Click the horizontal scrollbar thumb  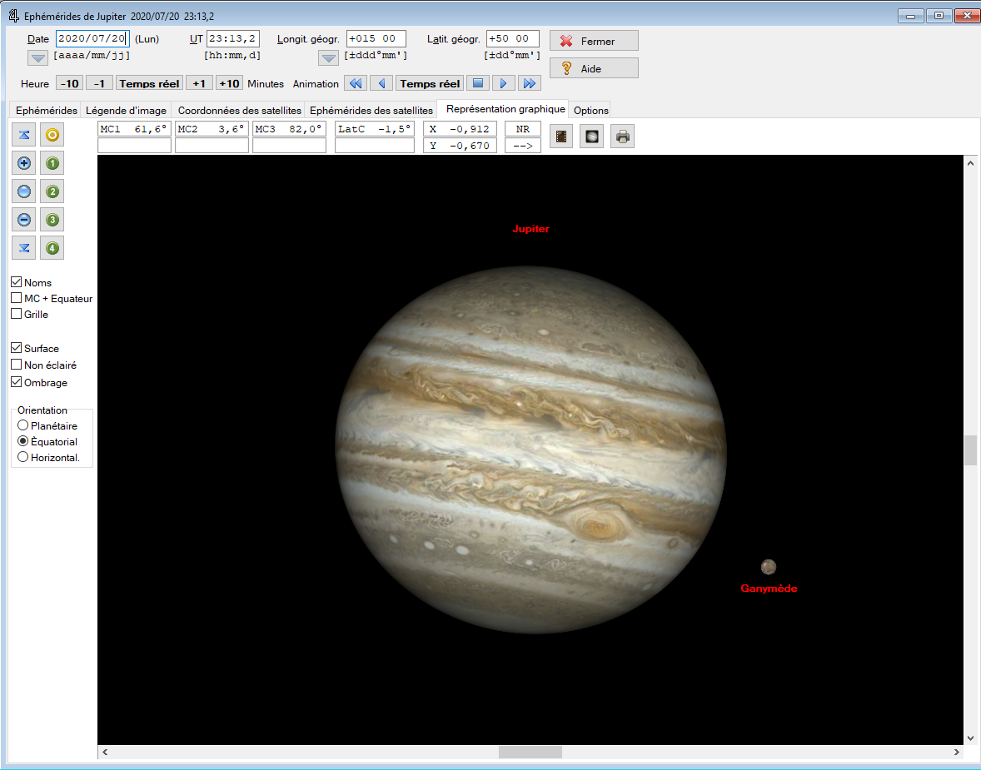click(530, 752)
